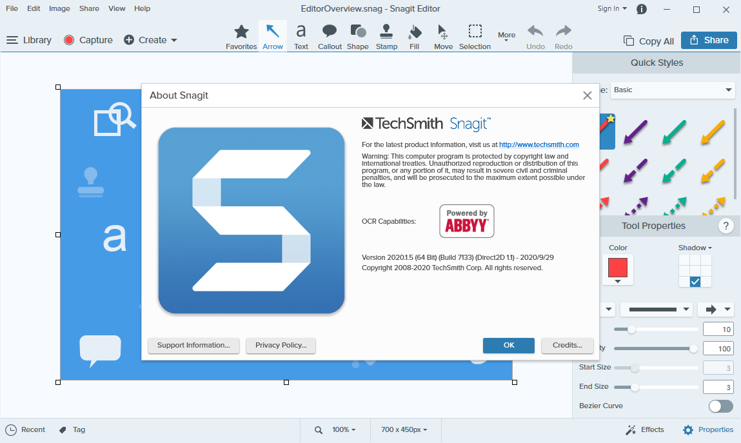Pick the Move tool
Viewport: 741px width, 443px height.
(x=443, y=35)
